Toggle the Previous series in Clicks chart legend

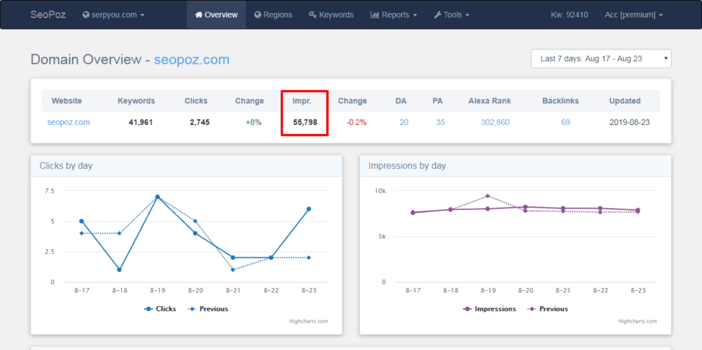point(208,309)
